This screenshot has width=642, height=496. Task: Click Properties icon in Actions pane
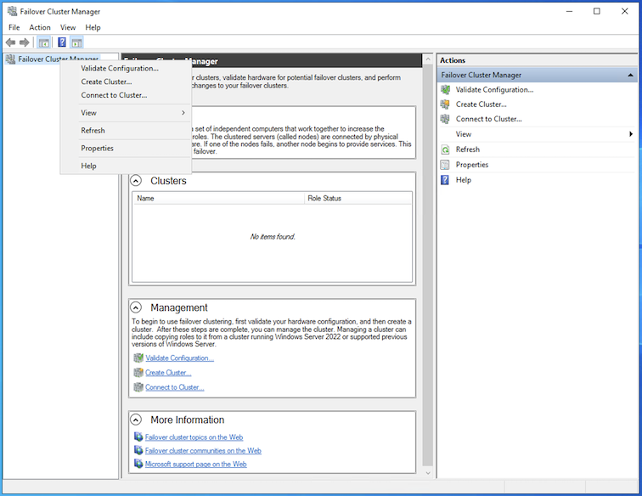[445, 165]
